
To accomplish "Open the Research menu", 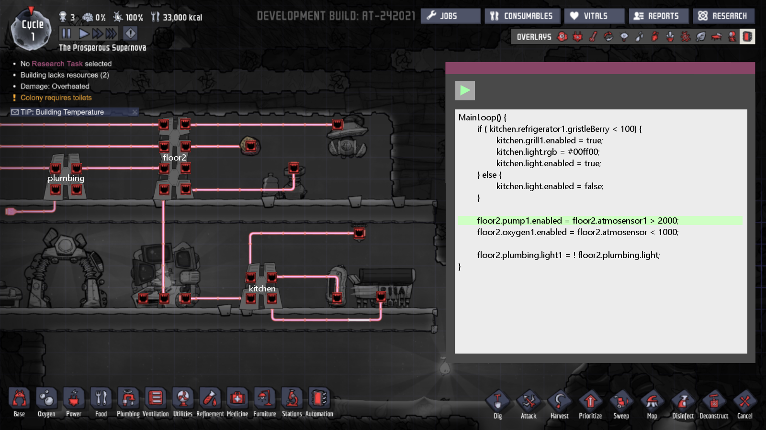I will (723, 16).
